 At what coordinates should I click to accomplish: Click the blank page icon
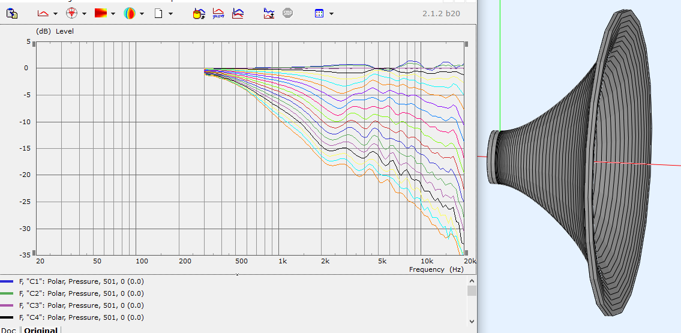point(158,13)
